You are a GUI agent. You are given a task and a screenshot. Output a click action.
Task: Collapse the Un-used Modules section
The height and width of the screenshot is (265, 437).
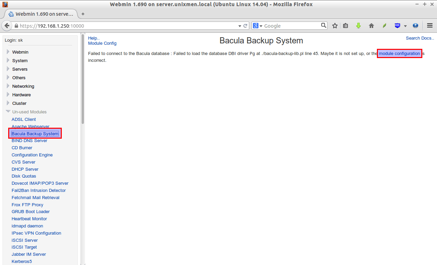[x=29, y=112]
